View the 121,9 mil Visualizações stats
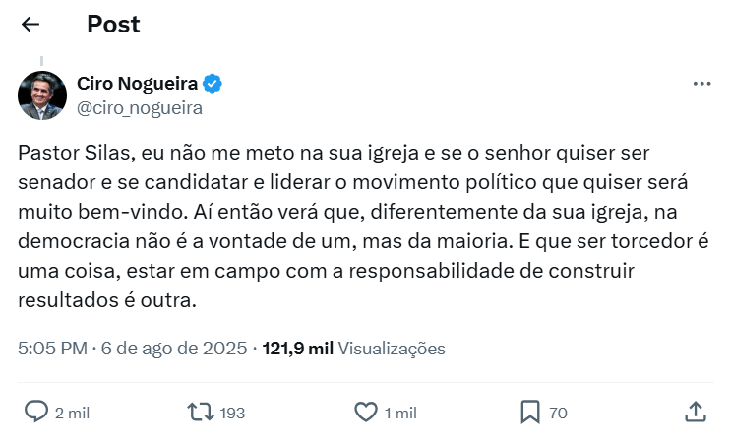This screenshot has width=732, height=447. pyautogui.click(x=354, y=349)
